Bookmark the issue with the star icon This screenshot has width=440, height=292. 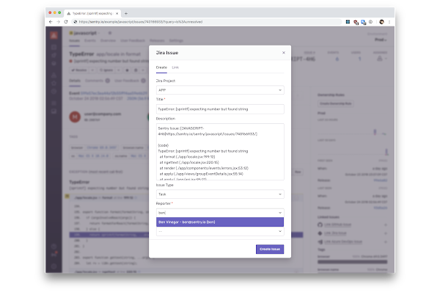point(127,70)
